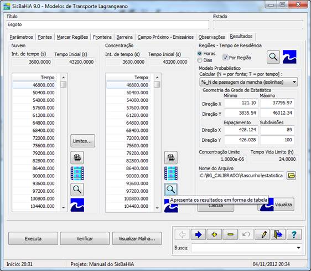Open film-strip animation icon in Nuvem panel
The width and height of the screenshot is (311, 271).
(x=77, y=173)
